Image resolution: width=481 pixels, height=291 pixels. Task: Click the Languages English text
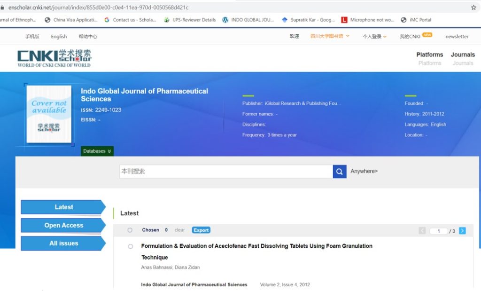425,125
